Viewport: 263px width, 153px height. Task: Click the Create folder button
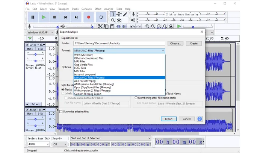tap(194, 44)
